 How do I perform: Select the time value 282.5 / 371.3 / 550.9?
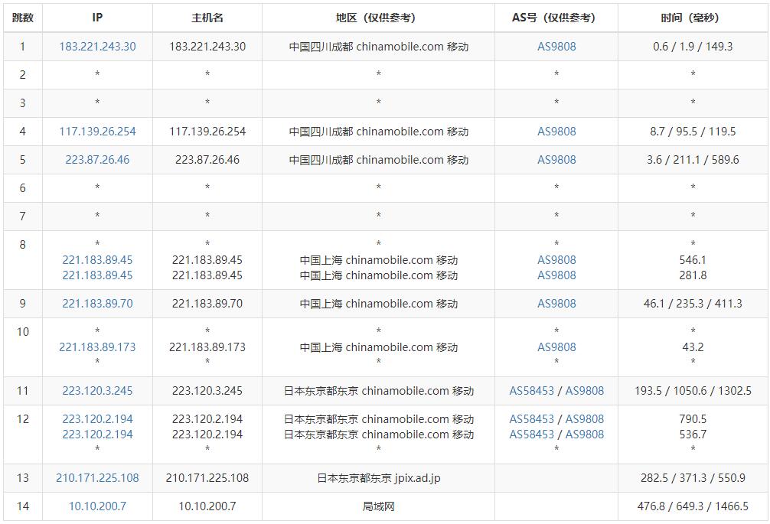(693, 478)
